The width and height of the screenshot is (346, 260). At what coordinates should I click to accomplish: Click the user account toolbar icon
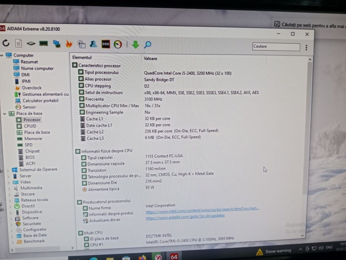click(93, 44)
